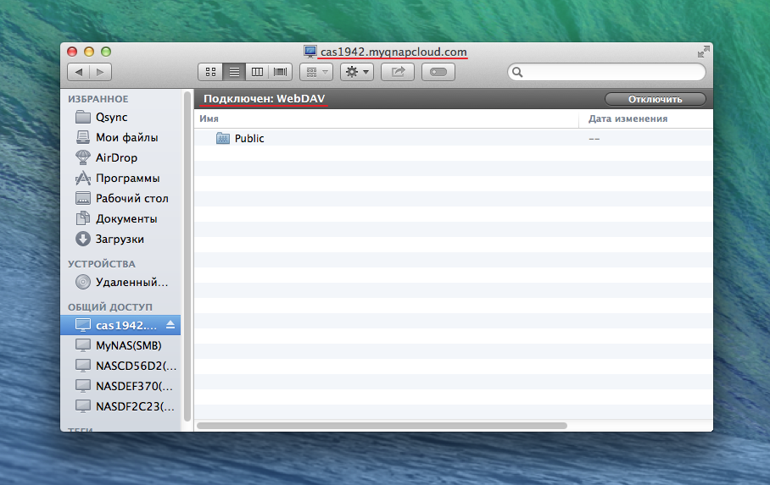Zoom the window with the green button
Viewport: 770px width, 485px height.
pos(106,52)
